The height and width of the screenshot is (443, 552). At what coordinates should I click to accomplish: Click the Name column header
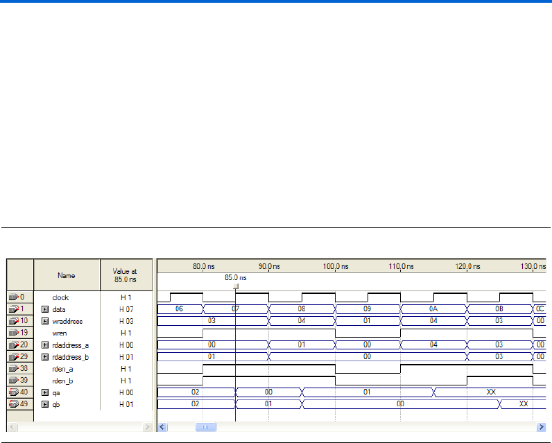66,275
